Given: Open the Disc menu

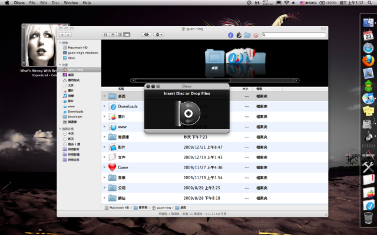Looking at the screenshot, I should coord(55,3).
